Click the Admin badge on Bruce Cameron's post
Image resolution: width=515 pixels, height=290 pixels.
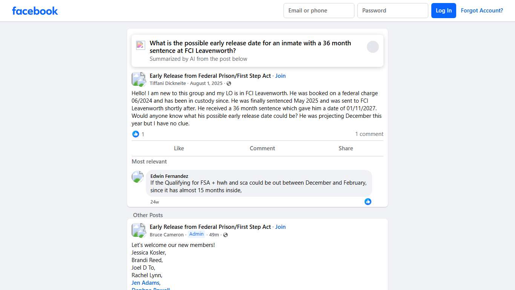pyautogui.click(x=196, y=234)
